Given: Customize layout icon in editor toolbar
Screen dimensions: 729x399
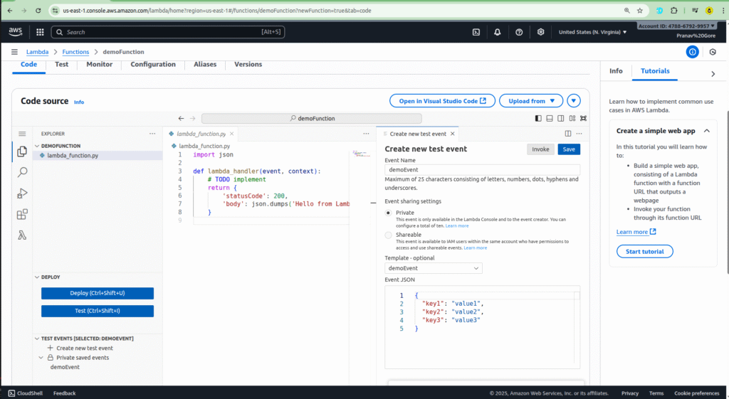Looking at the screenshot, I should point(572,119).
